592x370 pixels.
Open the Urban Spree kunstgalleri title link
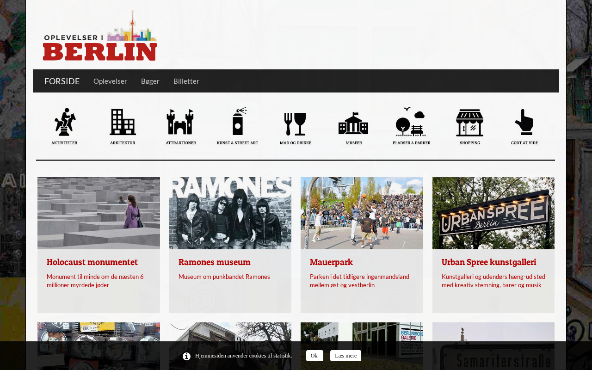coord(489,262)
